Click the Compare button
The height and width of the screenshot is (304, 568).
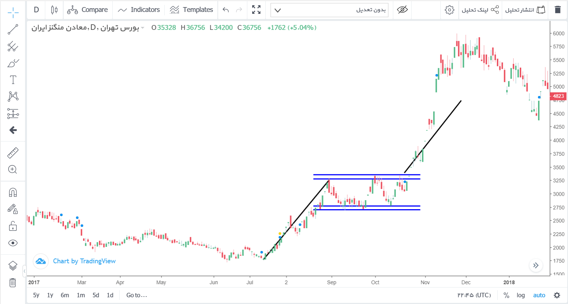point(88,10)
